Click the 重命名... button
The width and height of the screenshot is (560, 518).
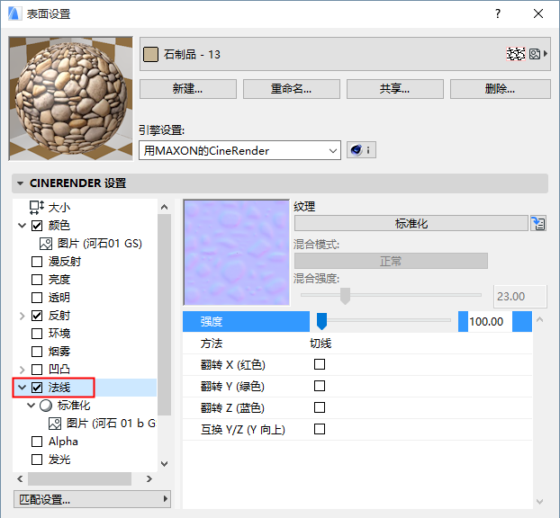[x=292, y=89]
